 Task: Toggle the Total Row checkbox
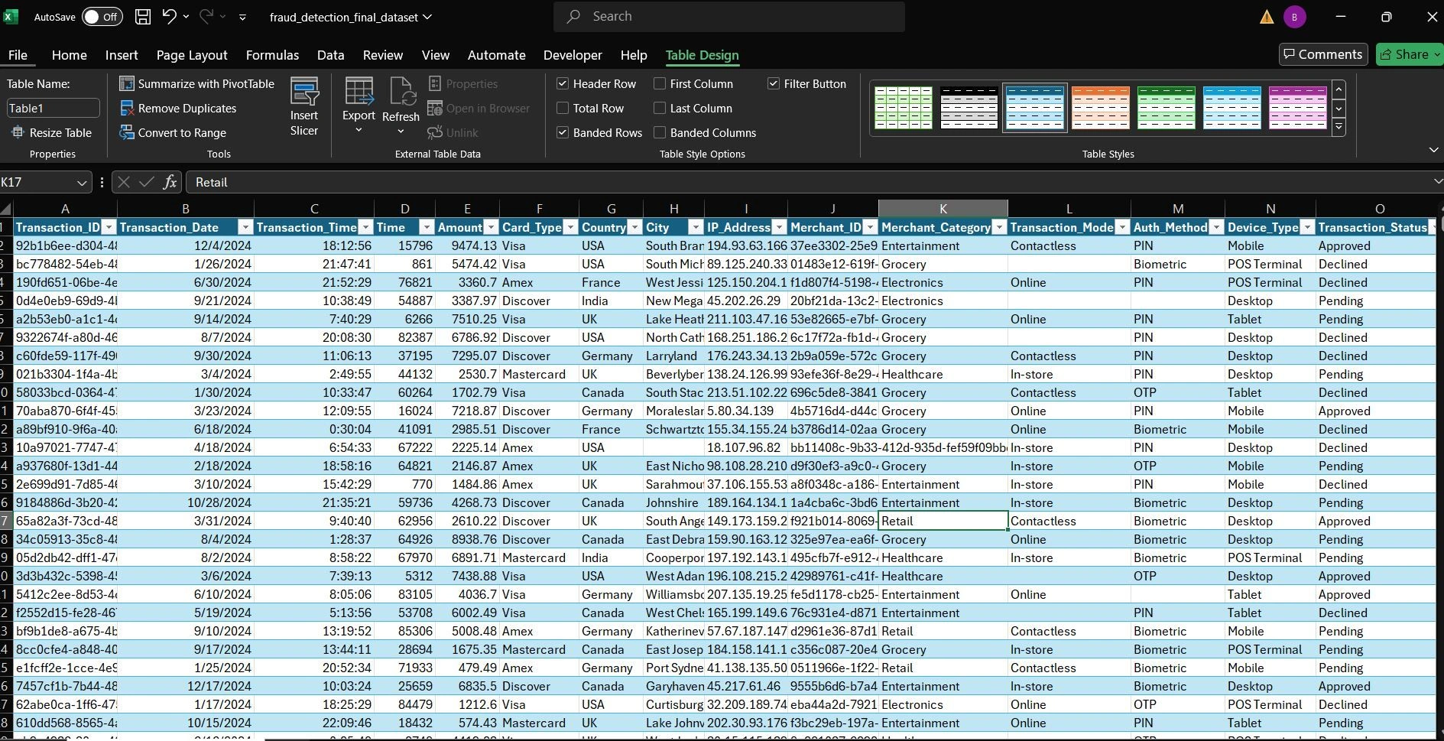[563, 108]
